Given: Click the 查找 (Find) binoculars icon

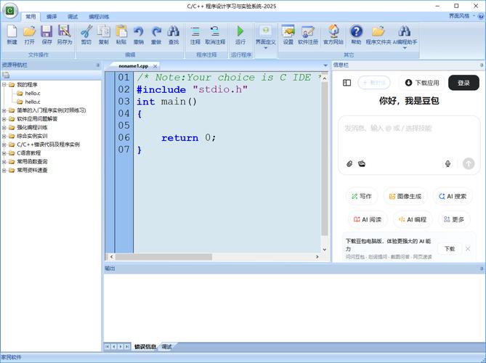Looking at the screenshot, I should click(x=174, y=32).
